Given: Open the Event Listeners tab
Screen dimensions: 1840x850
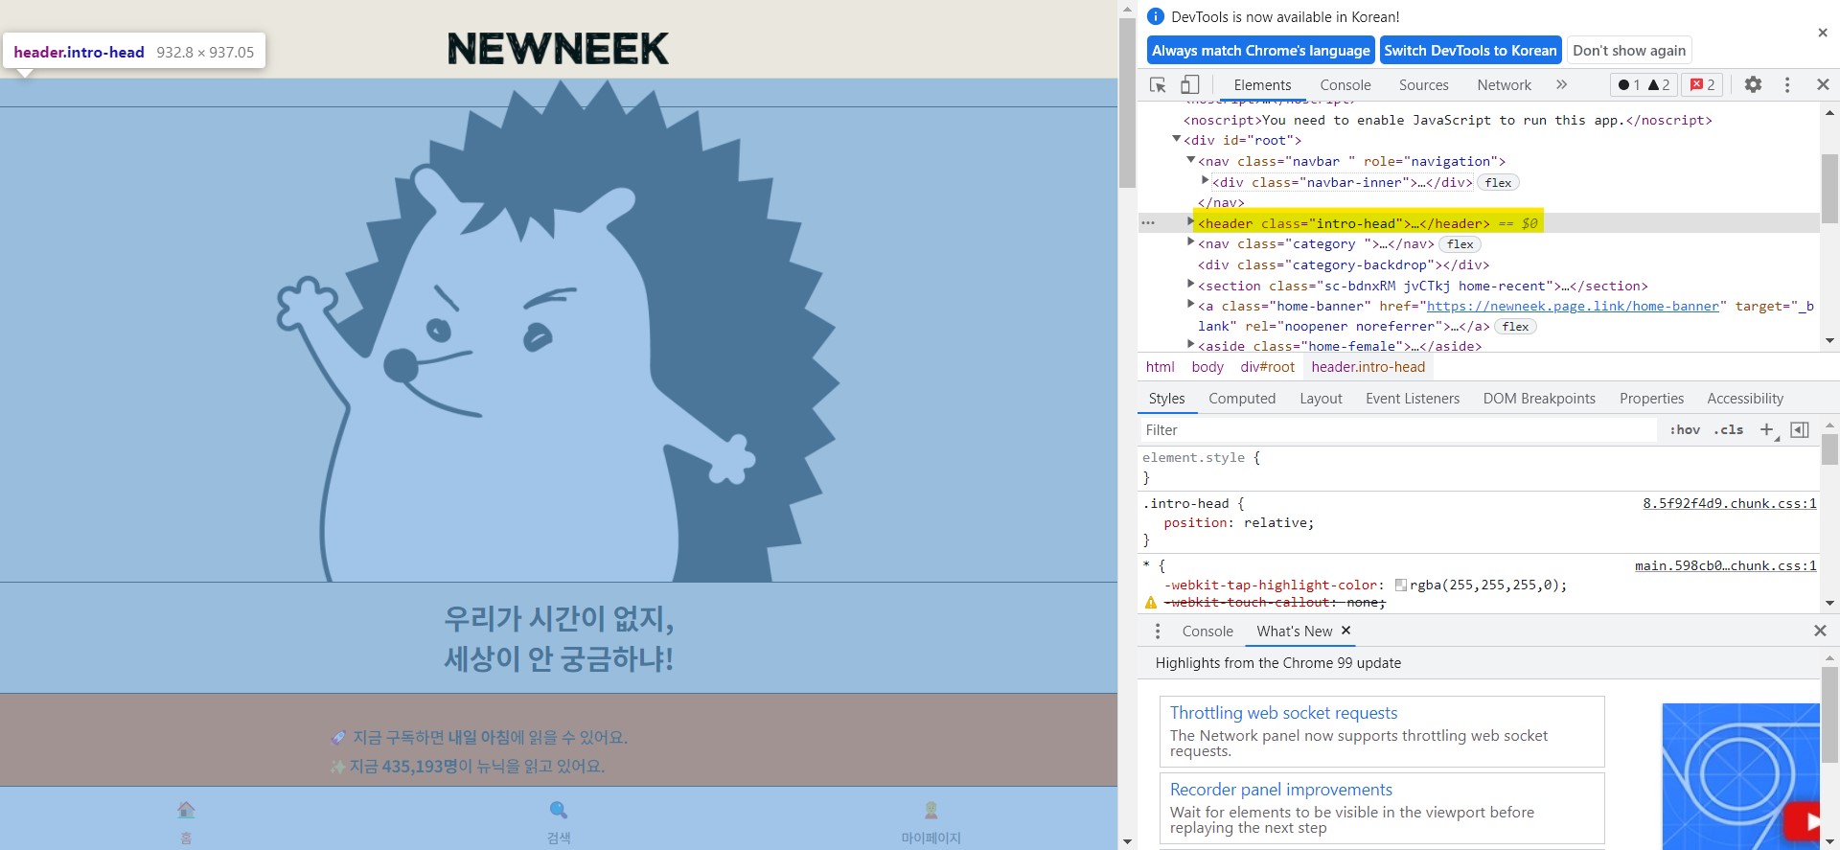Looking at the screenshot, I should [x=1413, y=399].
